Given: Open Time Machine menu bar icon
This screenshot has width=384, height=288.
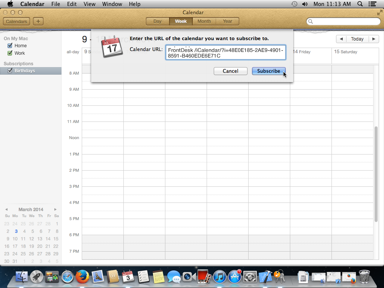Looking at the screenshot, I should click(x=294, y=4).
